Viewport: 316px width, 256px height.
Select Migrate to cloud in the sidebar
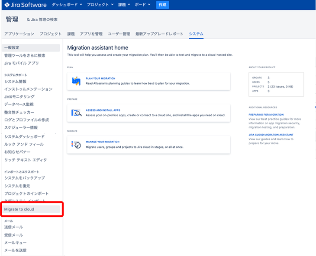[x=32, y=209]
